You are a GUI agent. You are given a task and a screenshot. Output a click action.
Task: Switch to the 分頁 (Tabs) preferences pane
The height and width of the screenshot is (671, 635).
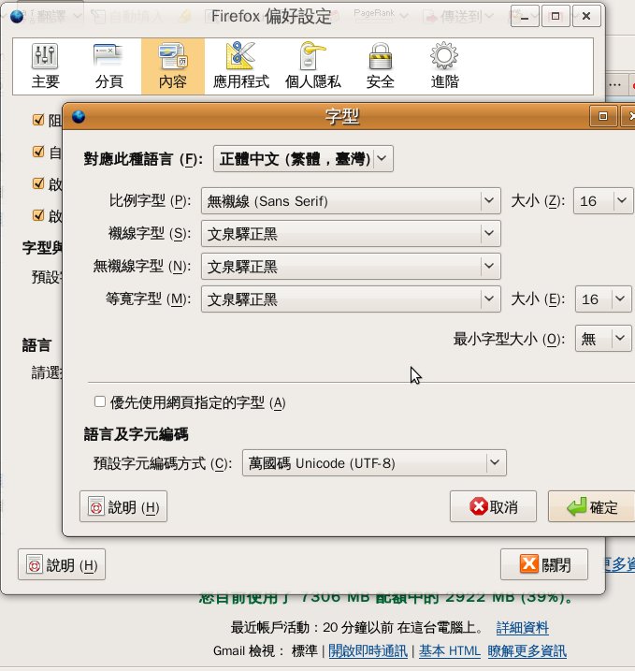click(108, 66)
